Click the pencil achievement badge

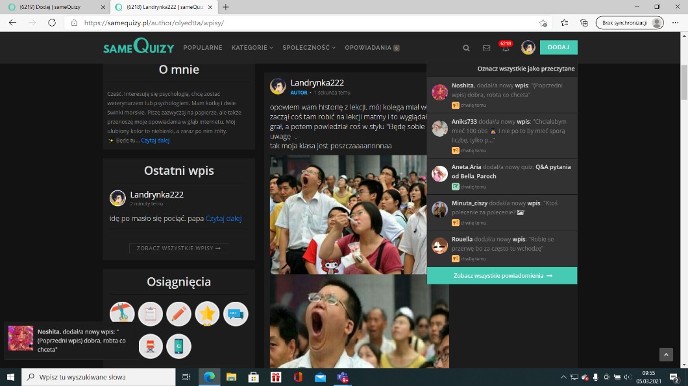(x=178, y=314)
